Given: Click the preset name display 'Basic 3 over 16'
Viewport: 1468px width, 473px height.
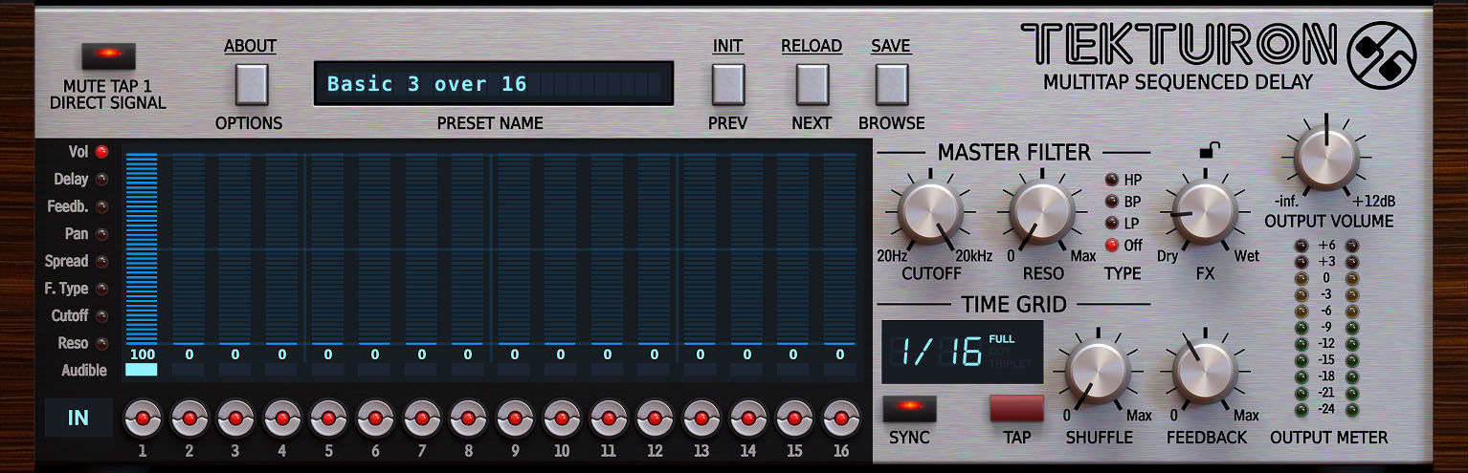Looking at the screenshot, I should [x=494, y=84].
